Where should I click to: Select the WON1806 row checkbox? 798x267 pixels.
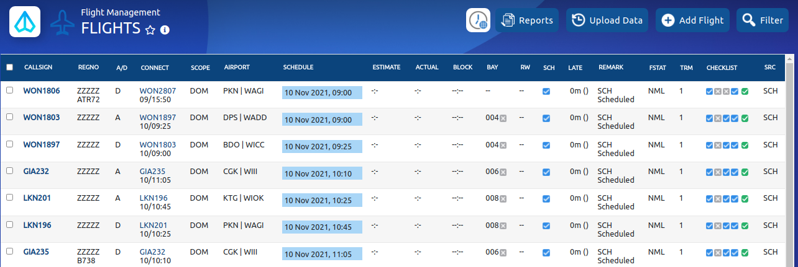[9, 90]
